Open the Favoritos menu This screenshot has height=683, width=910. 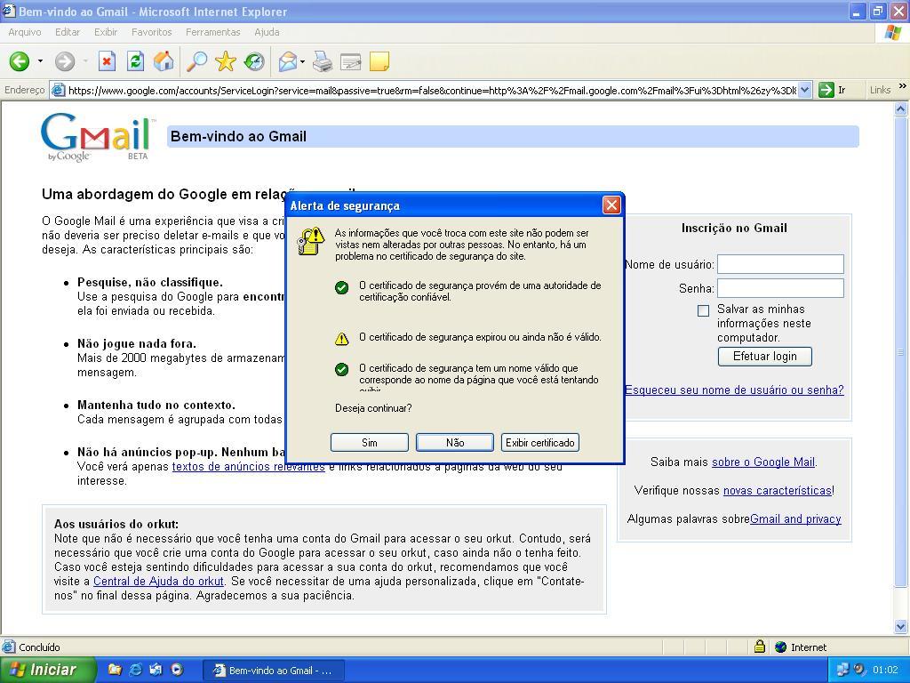tap(151, 32)
